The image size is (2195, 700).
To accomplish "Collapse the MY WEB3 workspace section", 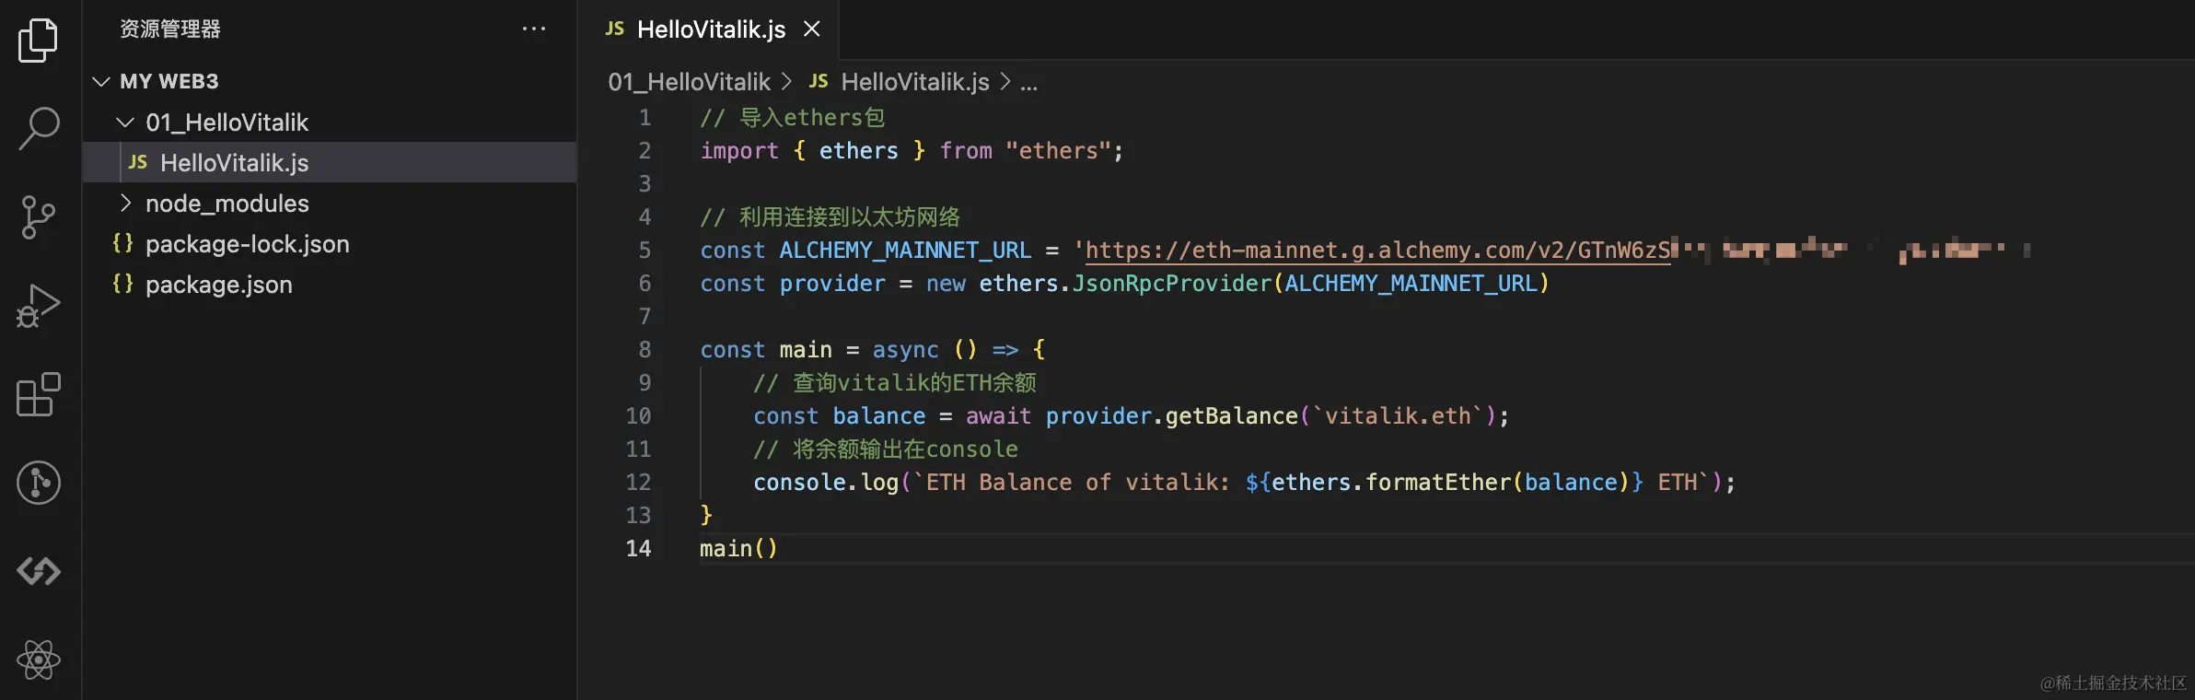I will coord(101,81).
